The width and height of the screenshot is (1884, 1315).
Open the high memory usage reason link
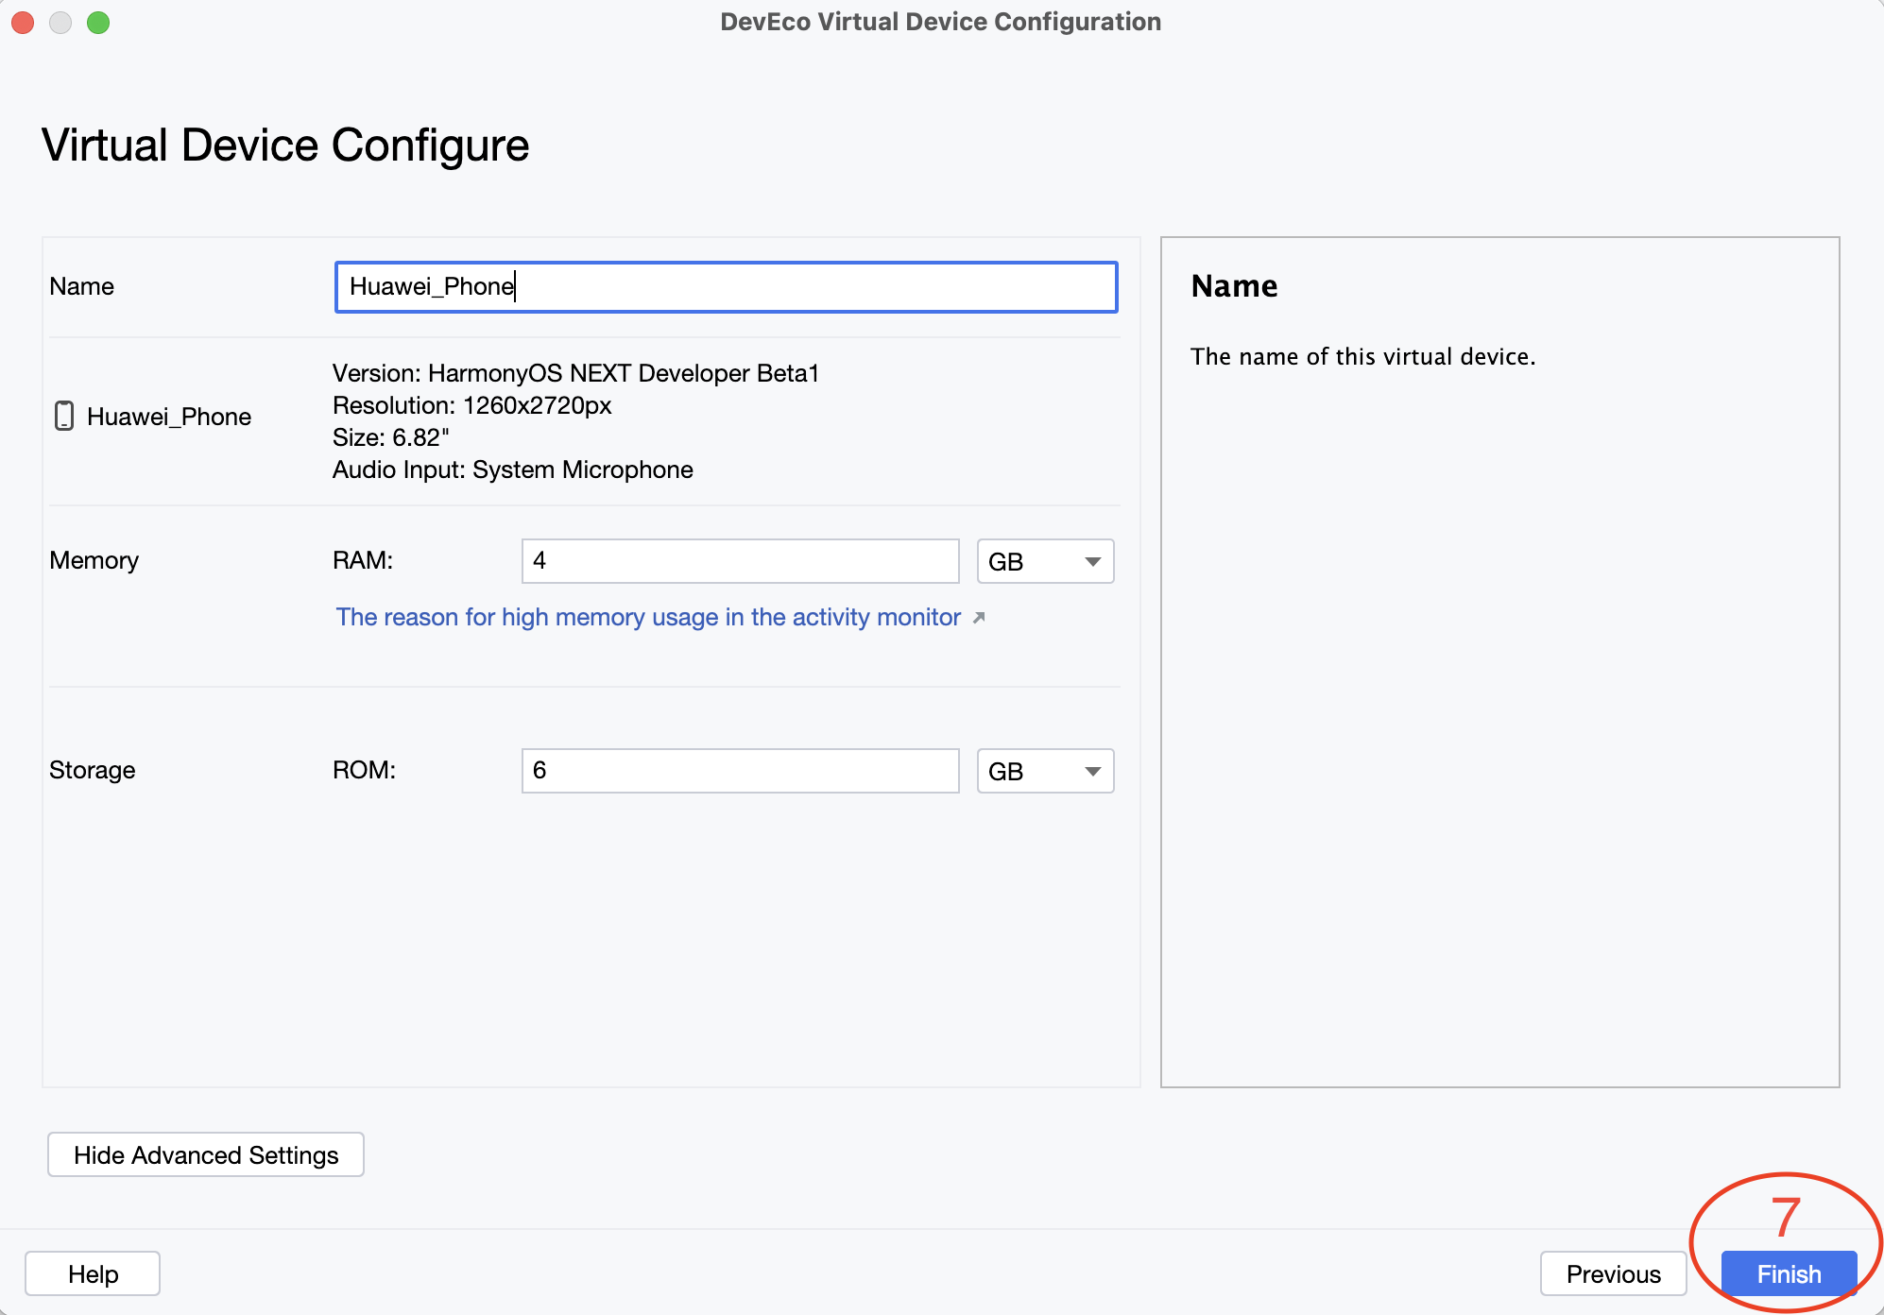click(x=648, y=618)
